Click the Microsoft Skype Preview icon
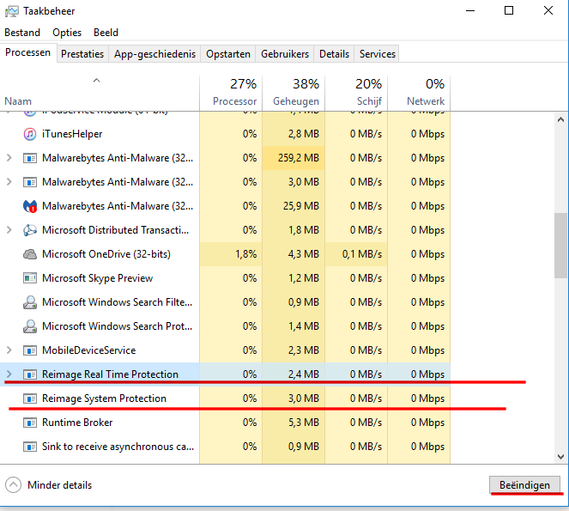This screenshot has width=569, height=511. (x=30, y=278)
